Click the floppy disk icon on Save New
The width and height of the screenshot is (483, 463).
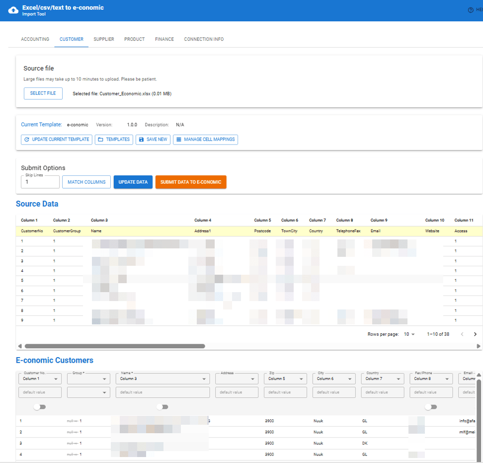tap(141, 140)
